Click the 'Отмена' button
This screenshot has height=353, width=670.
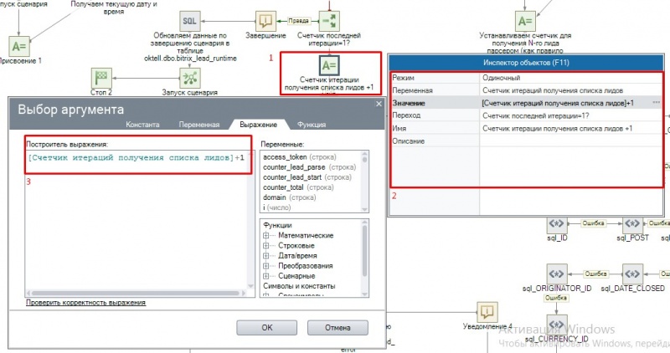[x=338, y=328]
